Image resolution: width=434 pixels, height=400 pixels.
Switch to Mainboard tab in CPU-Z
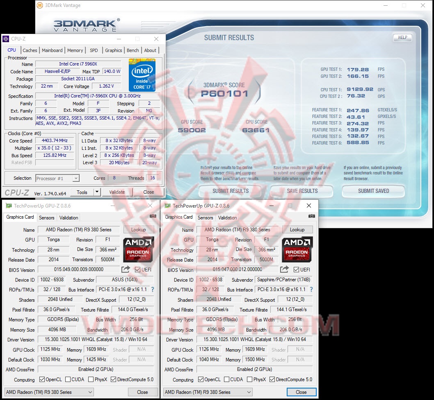coord(52,50)
